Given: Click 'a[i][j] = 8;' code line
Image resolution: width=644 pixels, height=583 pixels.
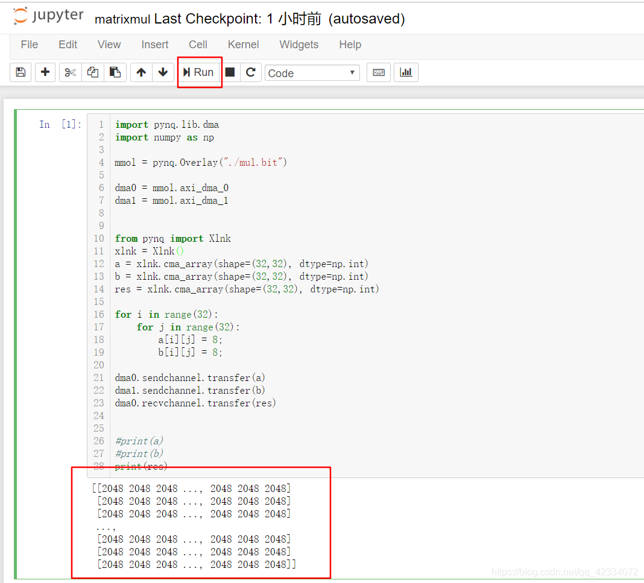Looking at the screenshot, I should 190,340.
